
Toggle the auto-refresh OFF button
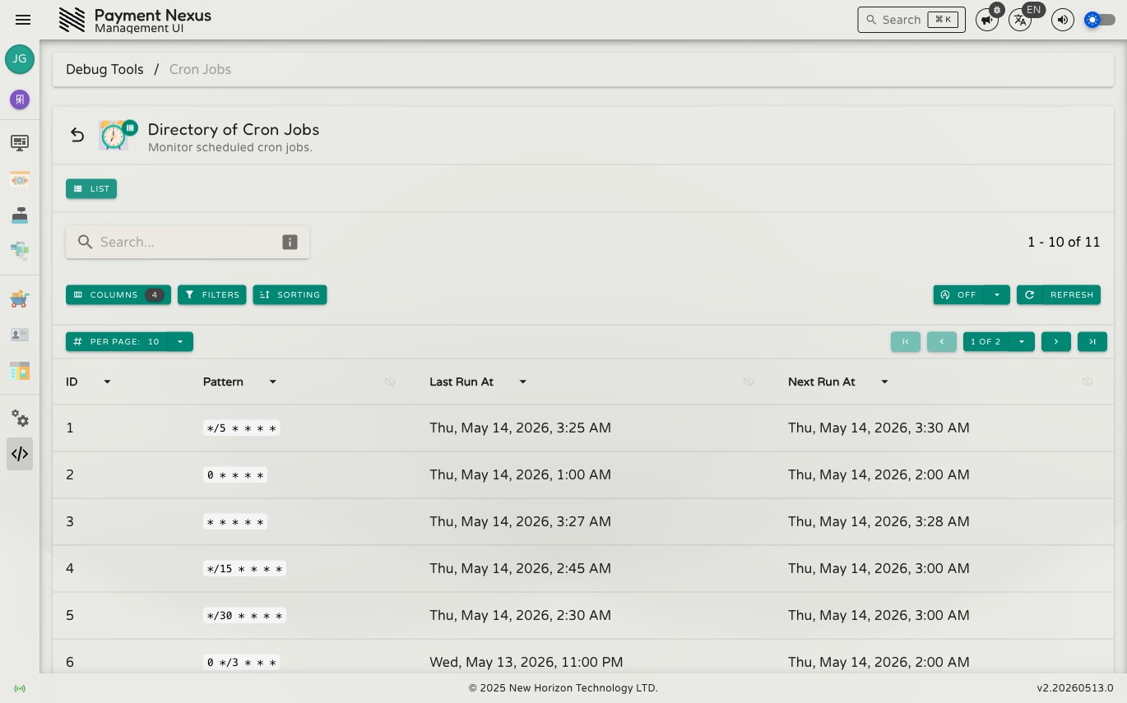click(958, 294)
